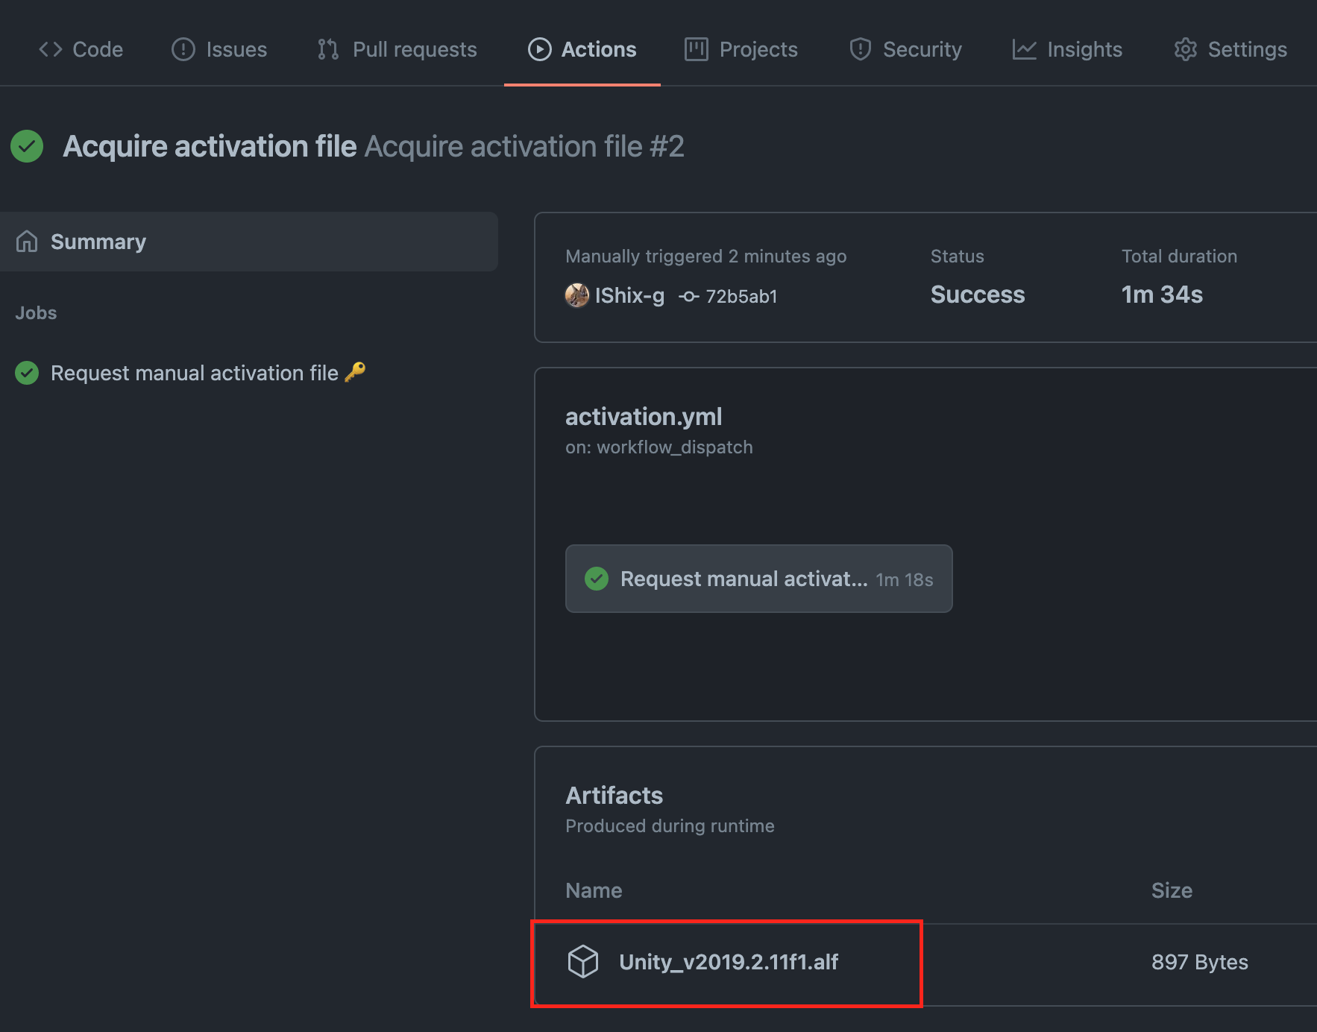Click the 897 Bytes artifact size
This screenshot has width=1317, height=1032.
click(1200, 962)
